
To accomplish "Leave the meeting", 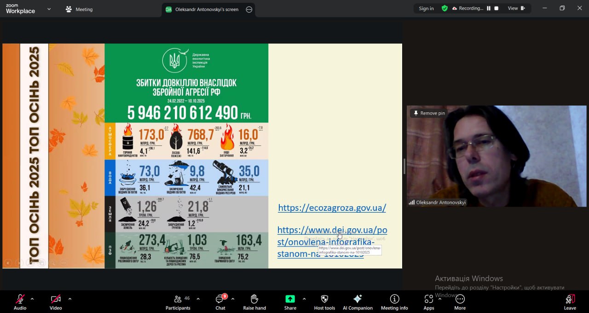I will (x=570, y=302).
